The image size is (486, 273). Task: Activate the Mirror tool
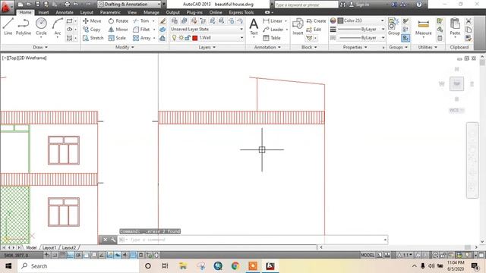pos(118,30)
